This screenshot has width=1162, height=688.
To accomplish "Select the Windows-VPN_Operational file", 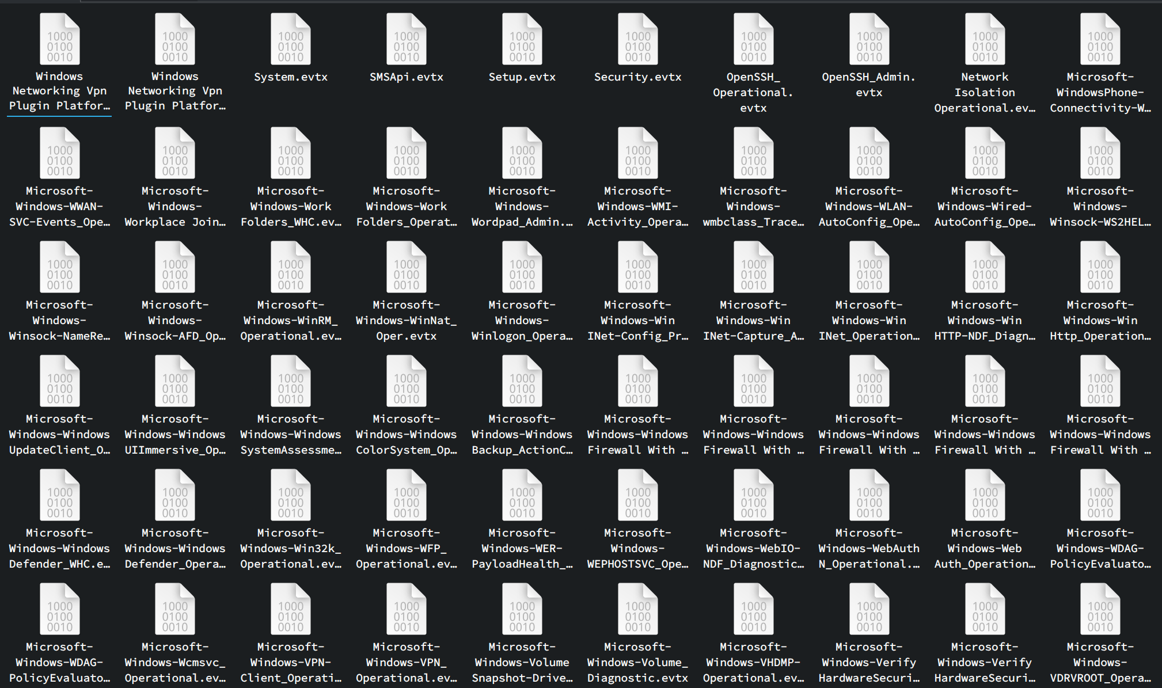I will point(407,609).
